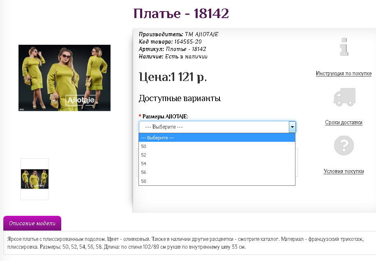
Task: Click the Размеры AJIOTAJE select field
Action: click(217, 127)
